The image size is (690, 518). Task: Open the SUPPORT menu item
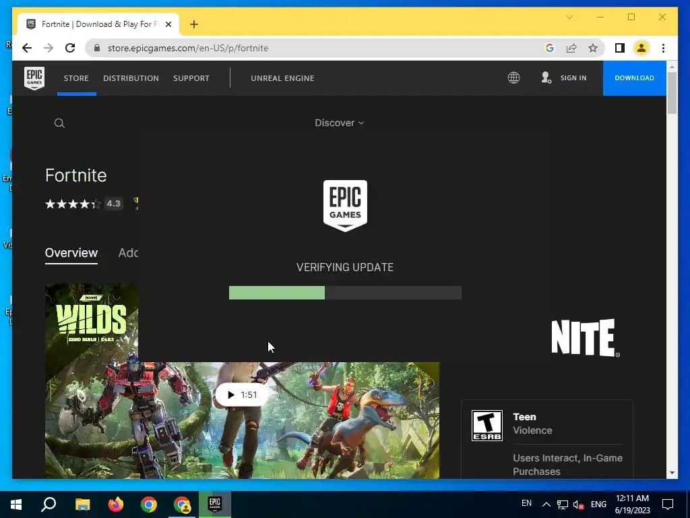(x=191, y=78)
